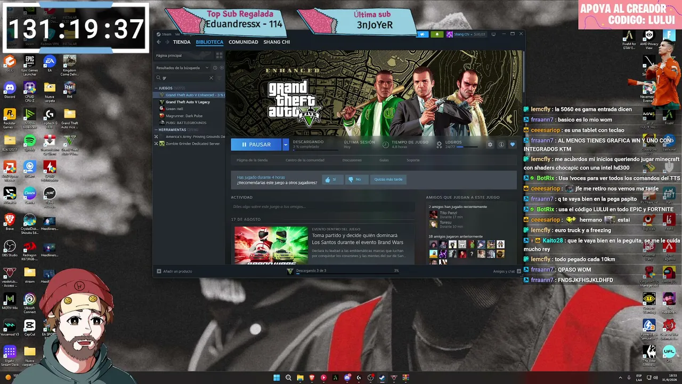This screenshot has height=384, width=682.
Task: Select Grand Theft Auto V Legacy
Action: [x=188, y=102]
